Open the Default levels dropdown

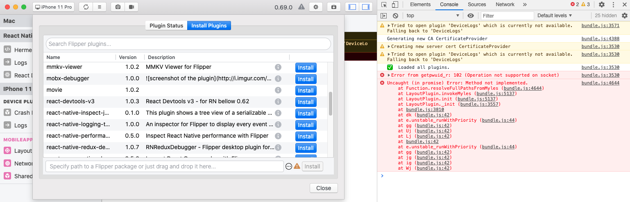pos(555,16)
